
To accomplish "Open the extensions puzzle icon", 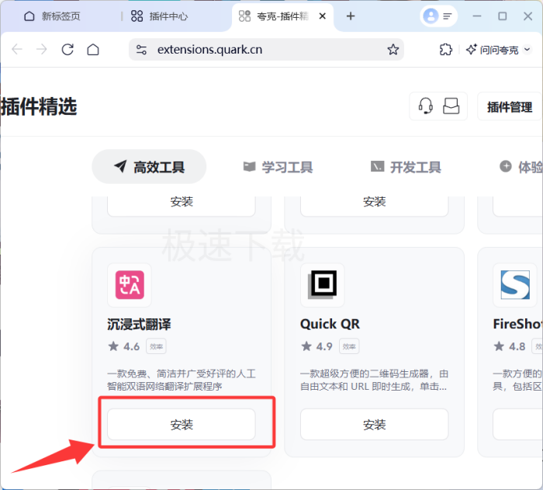I will tap(445, 50).
